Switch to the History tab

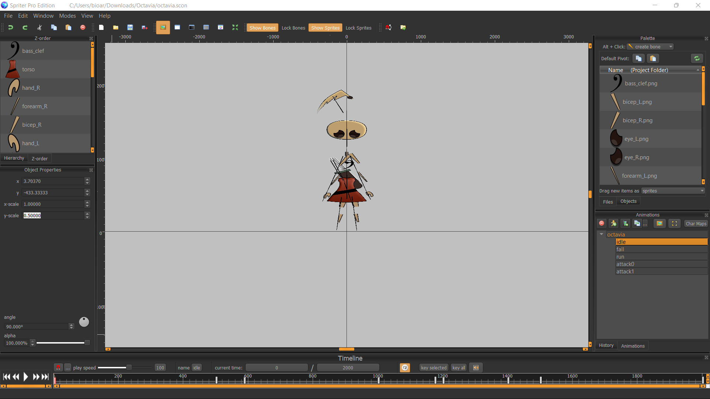(606, 345)
